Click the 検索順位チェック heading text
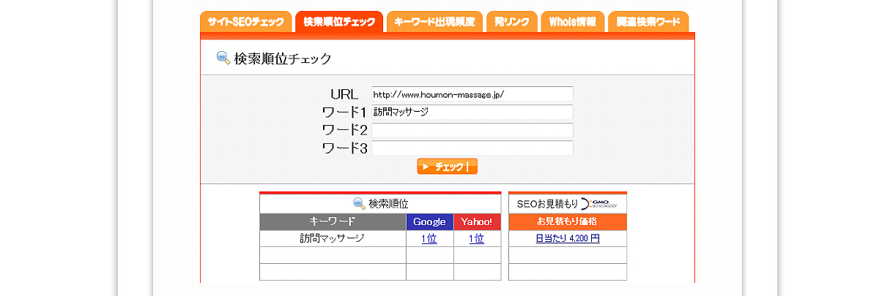The height and width of the screenshot is (296, 879). pyautogui.click(x=283, y=59)
